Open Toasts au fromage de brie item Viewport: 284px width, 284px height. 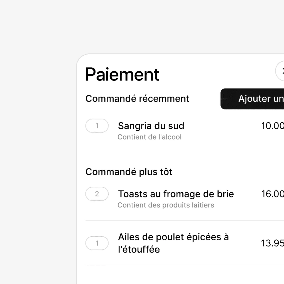coord(176,194)
